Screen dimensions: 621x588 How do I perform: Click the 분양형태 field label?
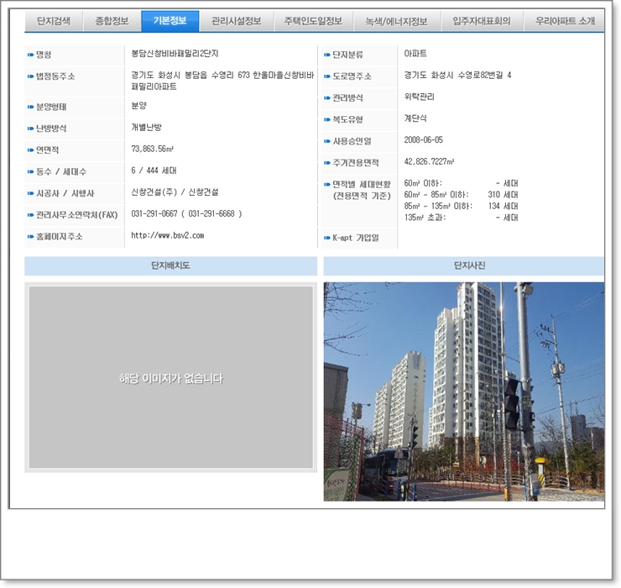click(x=51, y=107)
